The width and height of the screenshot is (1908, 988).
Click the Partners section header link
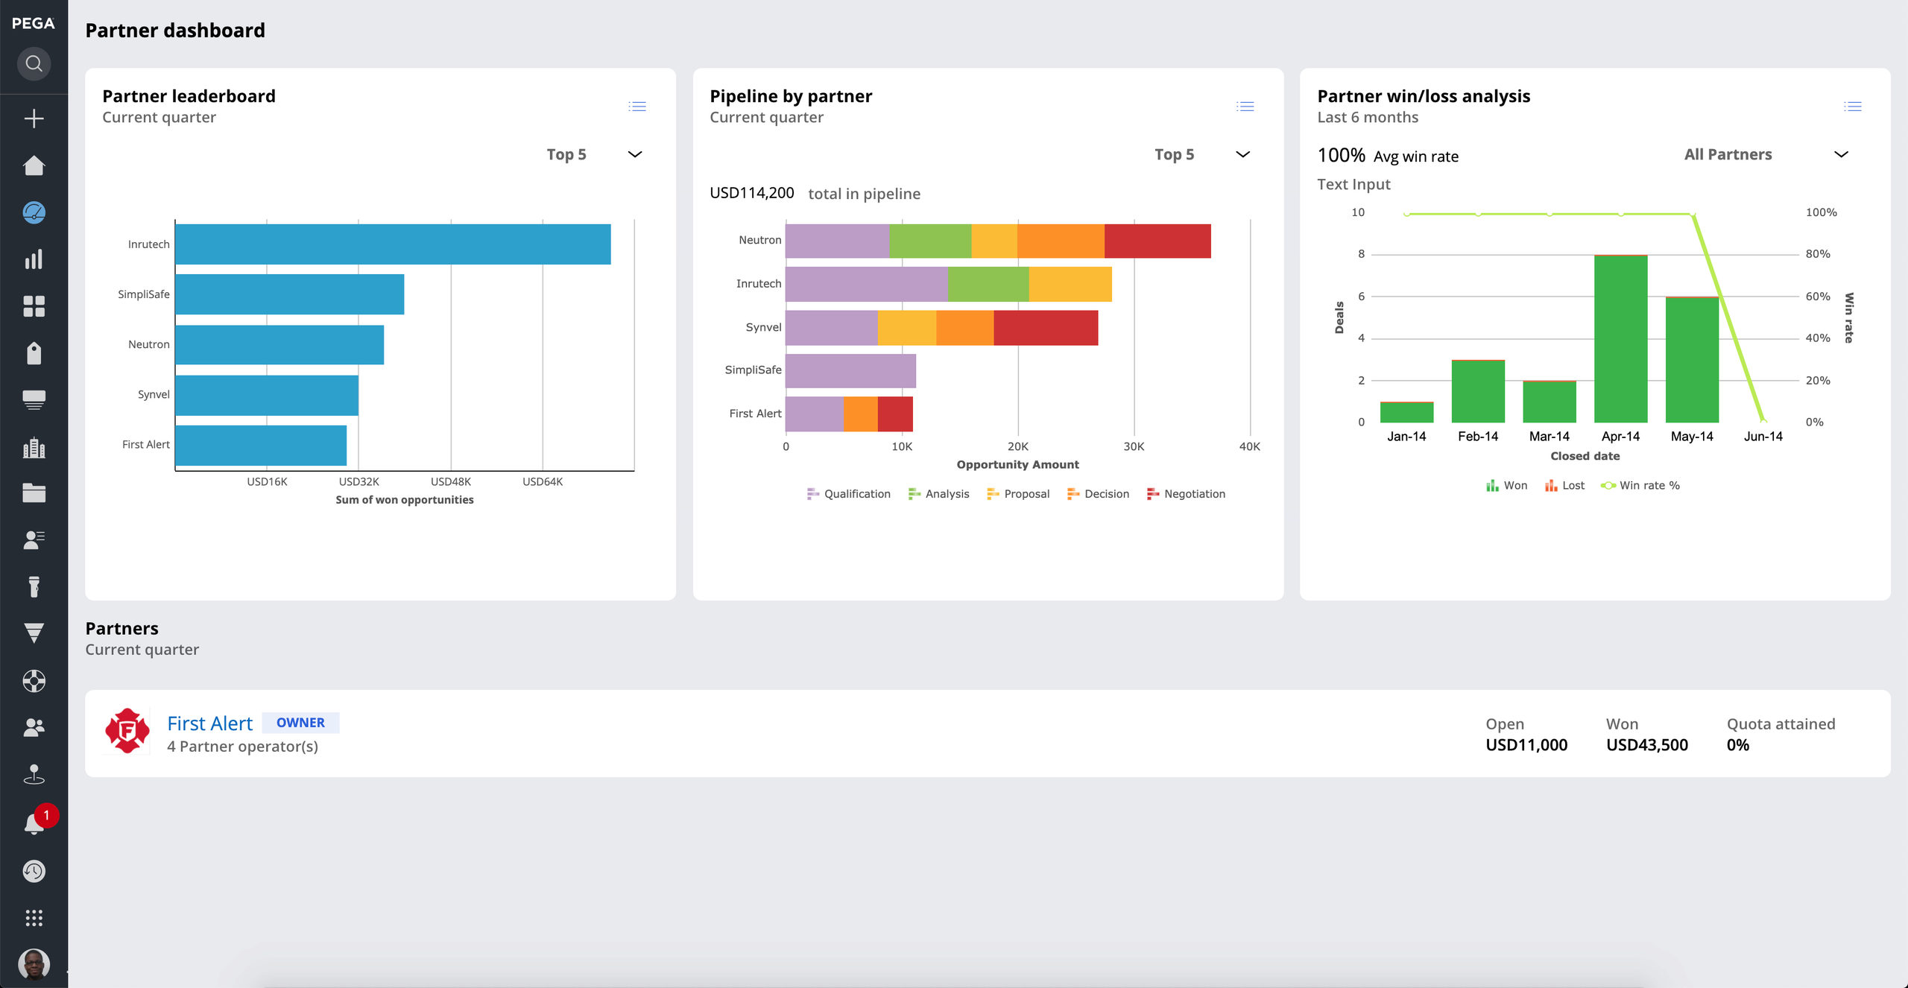click(121, 627)
